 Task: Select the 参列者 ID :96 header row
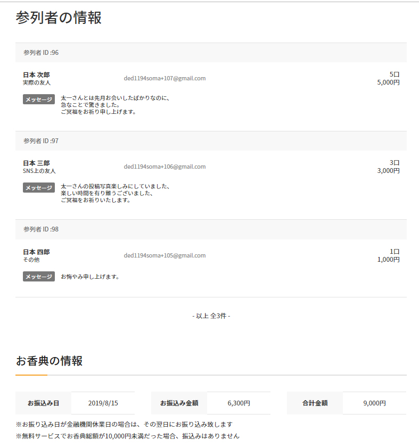click(211, 53)
